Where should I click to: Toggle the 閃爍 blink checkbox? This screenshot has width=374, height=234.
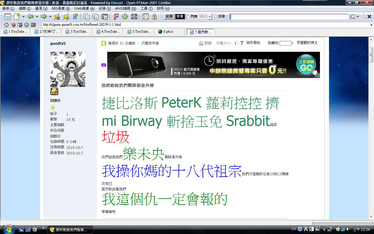click(x=188, y=17)
